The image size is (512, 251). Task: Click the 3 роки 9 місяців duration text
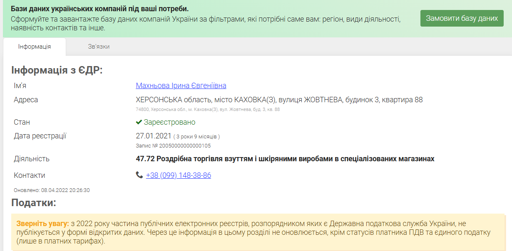tap(196, 136)
